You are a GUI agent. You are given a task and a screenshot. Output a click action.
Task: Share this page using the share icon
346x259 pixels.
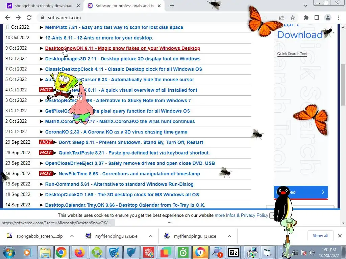(282, 18)
